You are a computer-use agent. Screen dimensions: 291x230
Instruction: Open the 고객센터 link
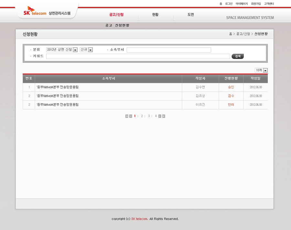coord(269,4)
